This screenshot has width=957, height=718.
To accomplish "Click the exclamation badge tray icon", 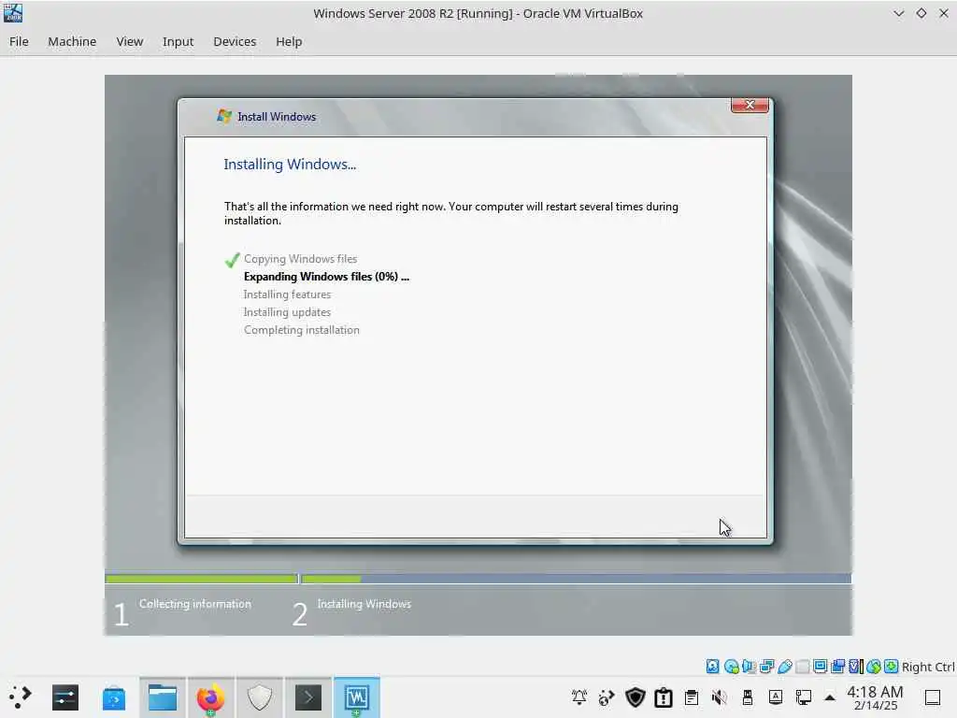I will (664, 697).
